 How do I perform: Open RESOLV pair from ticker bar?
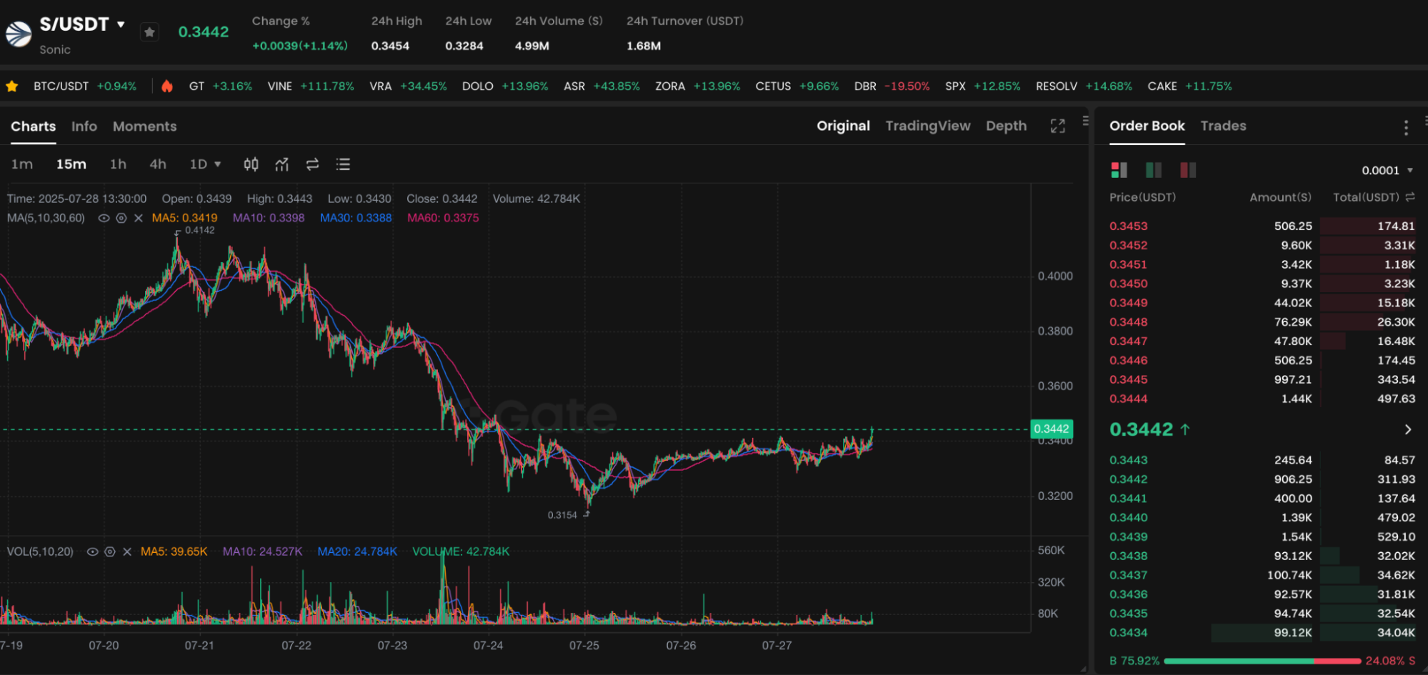click(x=1084, y=86)
